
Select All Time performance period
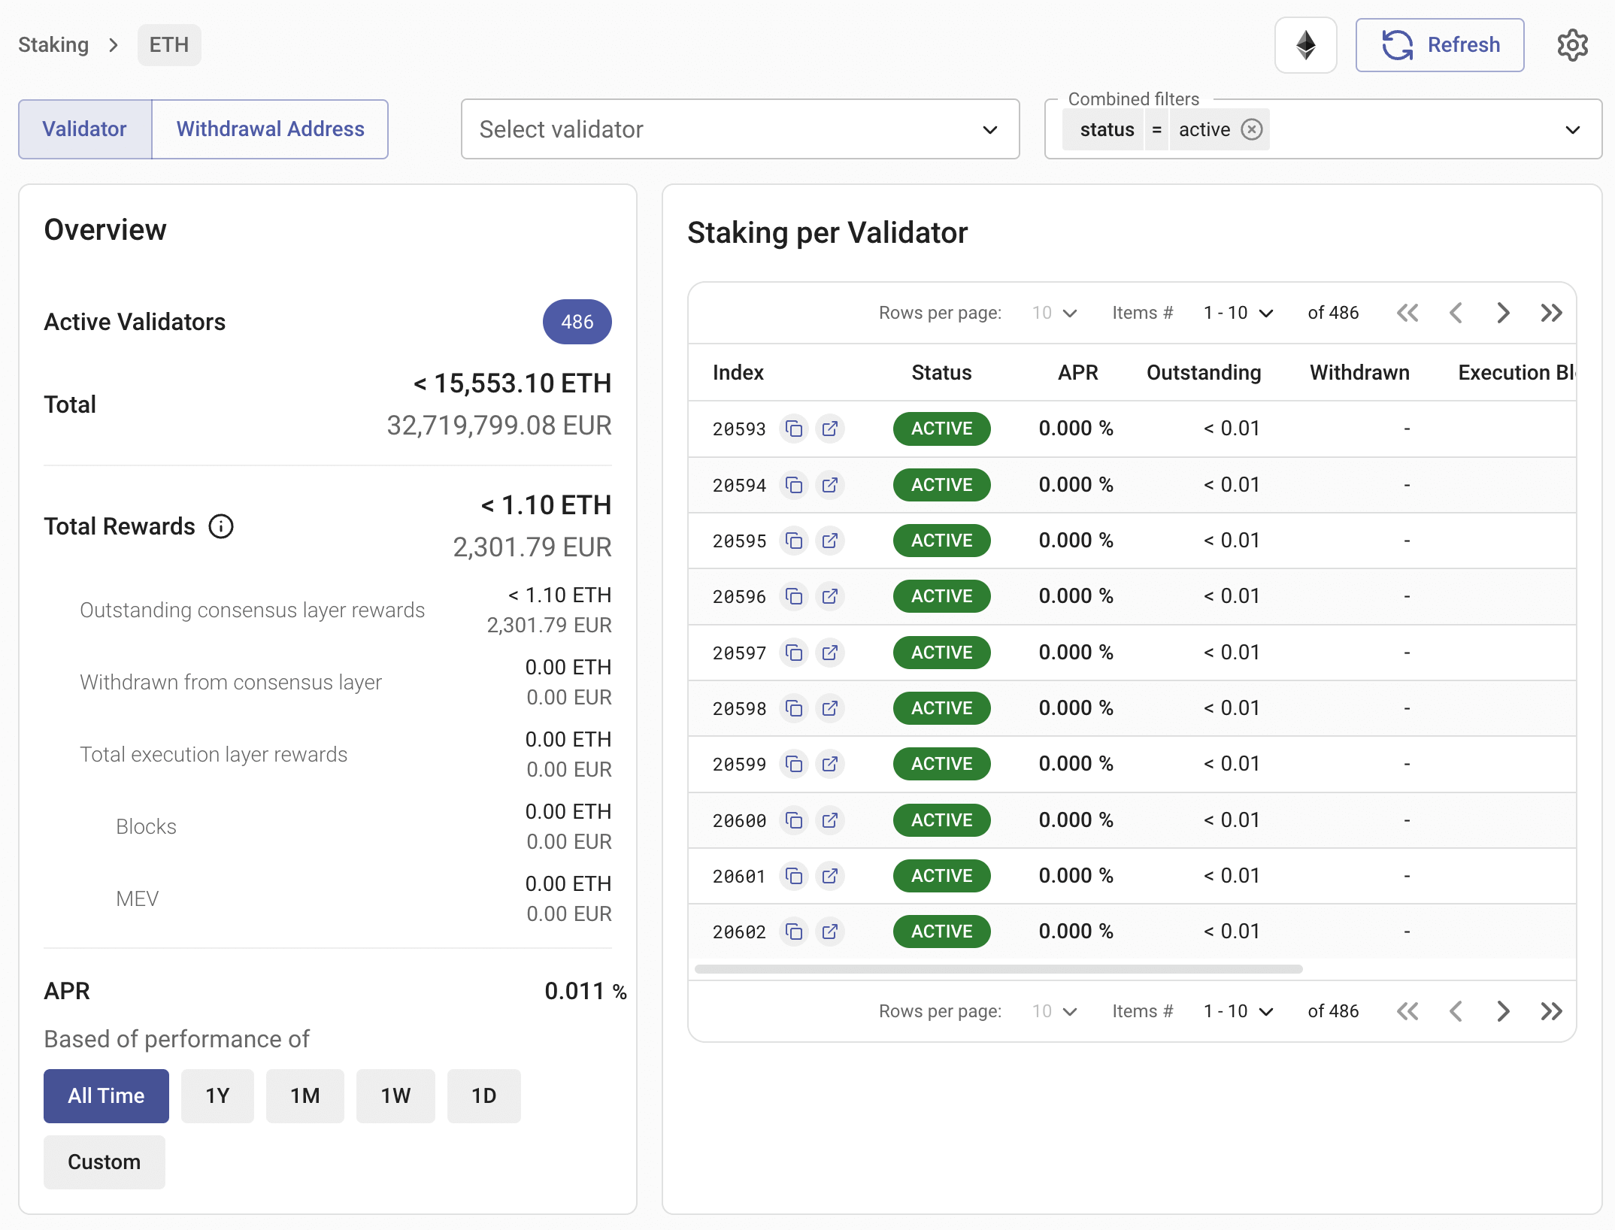click(x=106, y=1096)
